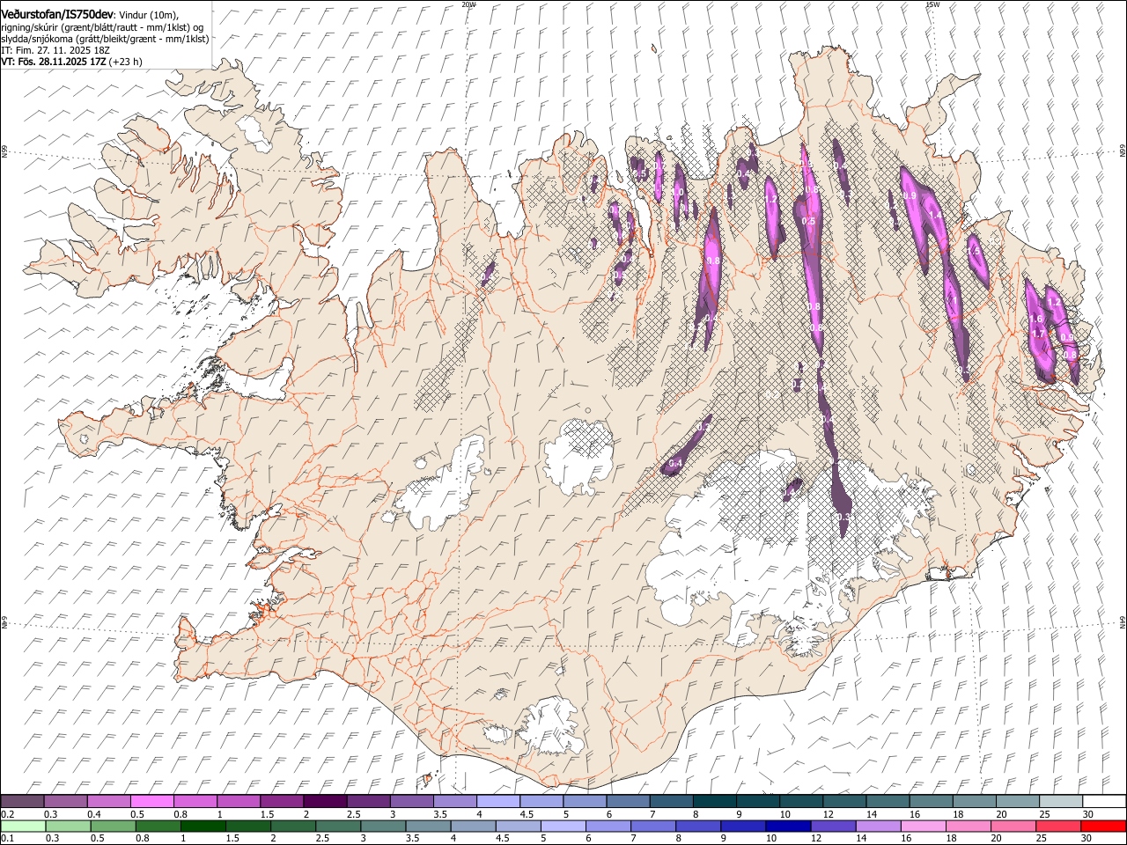Select the top-row swatch between 18 and 20
1127x845 pixels.
975,802
